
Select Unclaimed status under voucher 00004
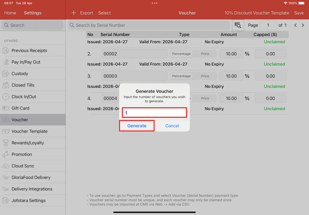274,109
